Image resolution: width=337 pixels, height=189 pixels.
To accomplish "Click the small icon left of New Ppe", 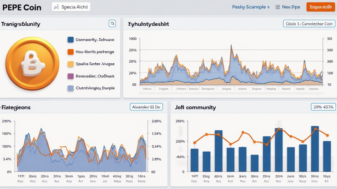I will point(277,7).
